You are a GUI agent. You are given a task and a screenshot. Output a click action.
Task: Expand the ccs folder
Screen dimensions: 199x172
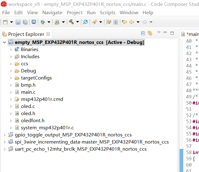tap(11, 64)
